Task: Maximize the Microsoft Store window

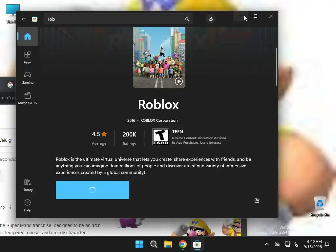Action: pos(255,16)
